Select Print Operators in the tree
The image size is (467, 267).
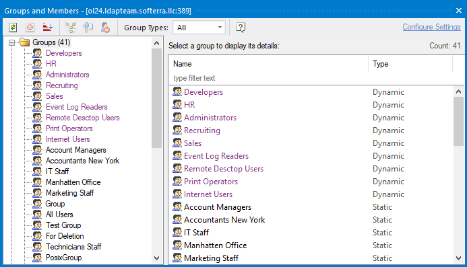click(69, 128)
